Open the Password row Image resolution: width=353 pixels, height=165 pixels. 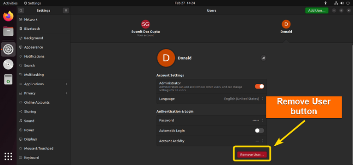(x=211, y=121)
